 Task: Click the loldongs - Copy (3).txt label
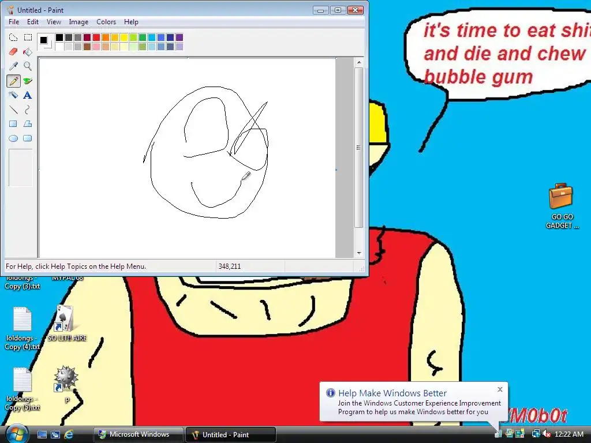pyautogui.click(x=23, y=282)
